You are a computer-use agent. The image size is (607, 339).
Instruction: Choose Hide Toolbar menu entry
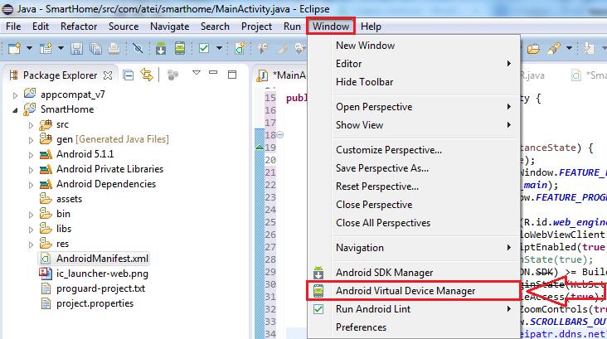(415, 82)
